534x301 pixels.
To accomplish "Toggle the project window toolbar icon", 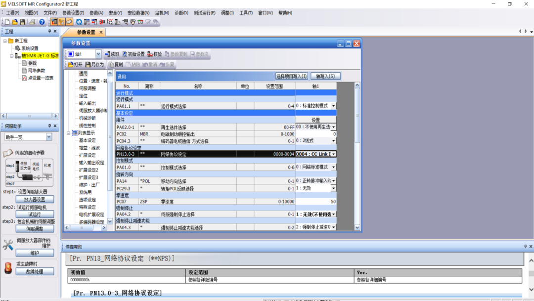I will (x=54, y=22).
